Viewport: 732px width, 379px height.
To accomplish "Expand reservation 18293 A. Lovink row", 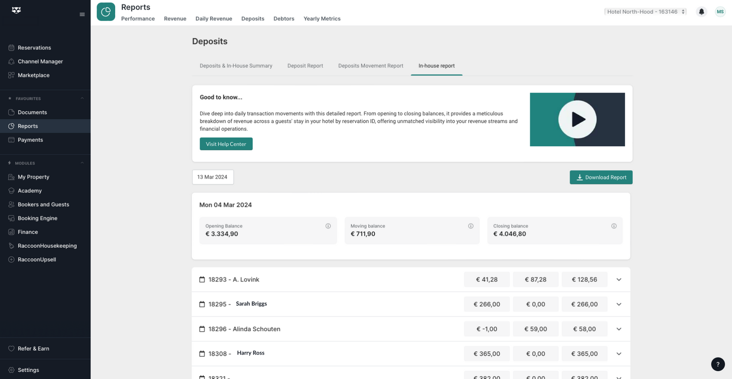I will tap(619, 280).
